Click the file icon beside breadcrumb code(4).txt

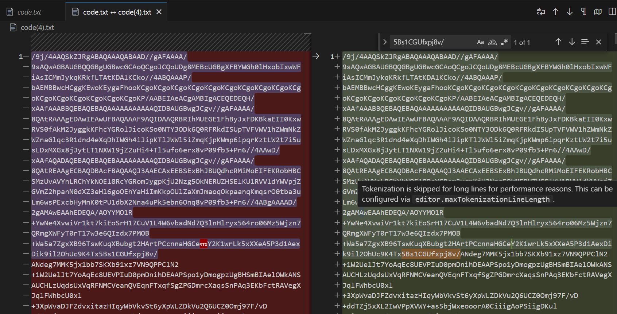[x=13, y=27]
